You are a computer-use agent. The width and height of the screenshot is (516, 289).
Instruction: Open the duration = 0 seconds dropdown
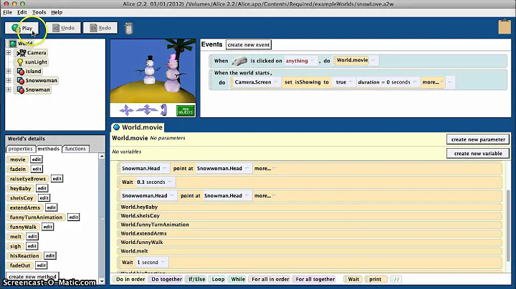[387, 82]
